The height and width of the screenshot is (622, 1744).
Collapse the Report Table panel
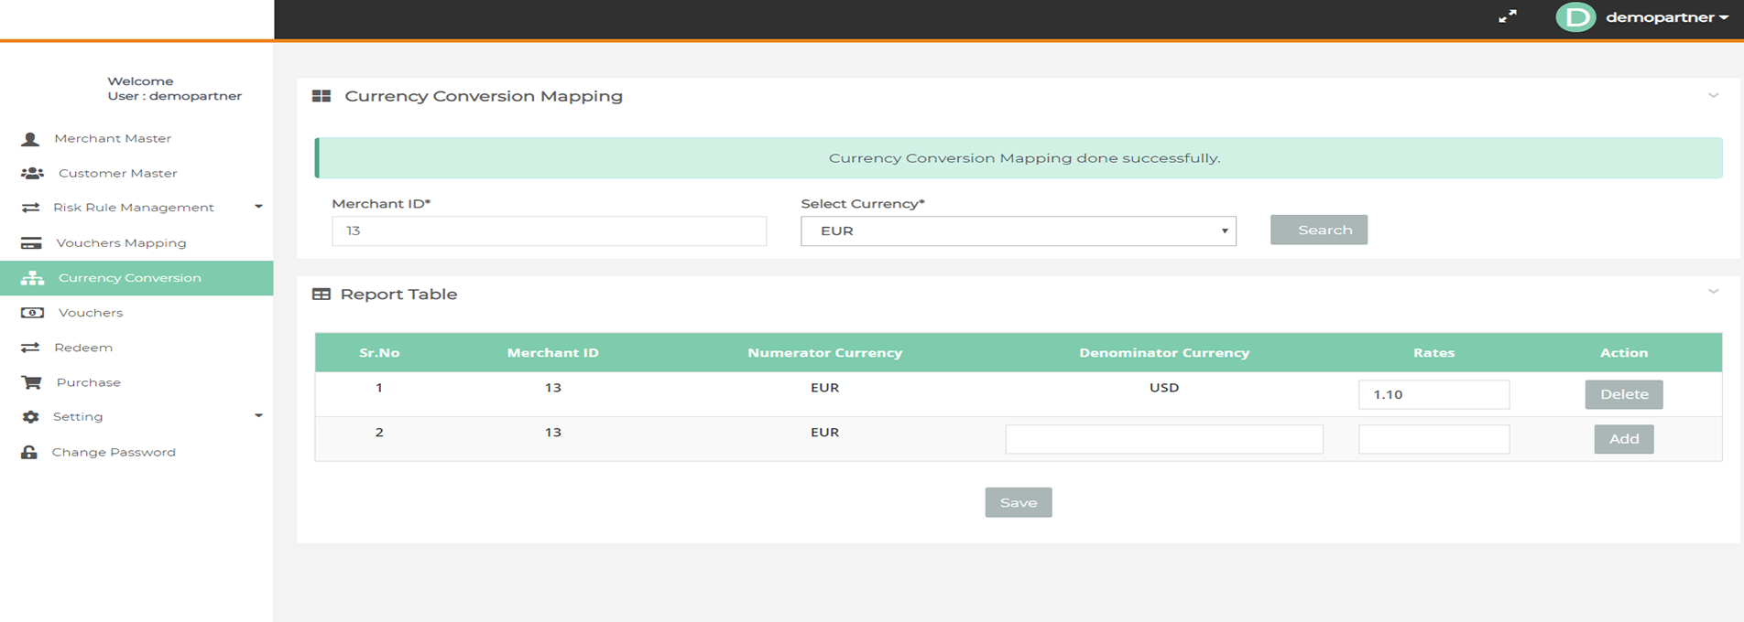point(1713,292)
